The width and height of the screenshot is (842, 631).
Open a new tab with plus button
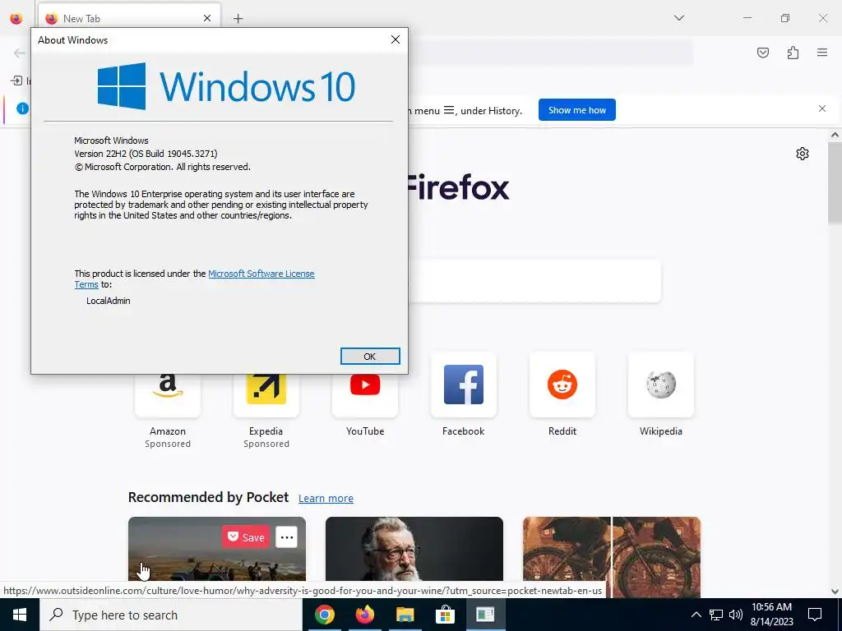click(238, 19)
